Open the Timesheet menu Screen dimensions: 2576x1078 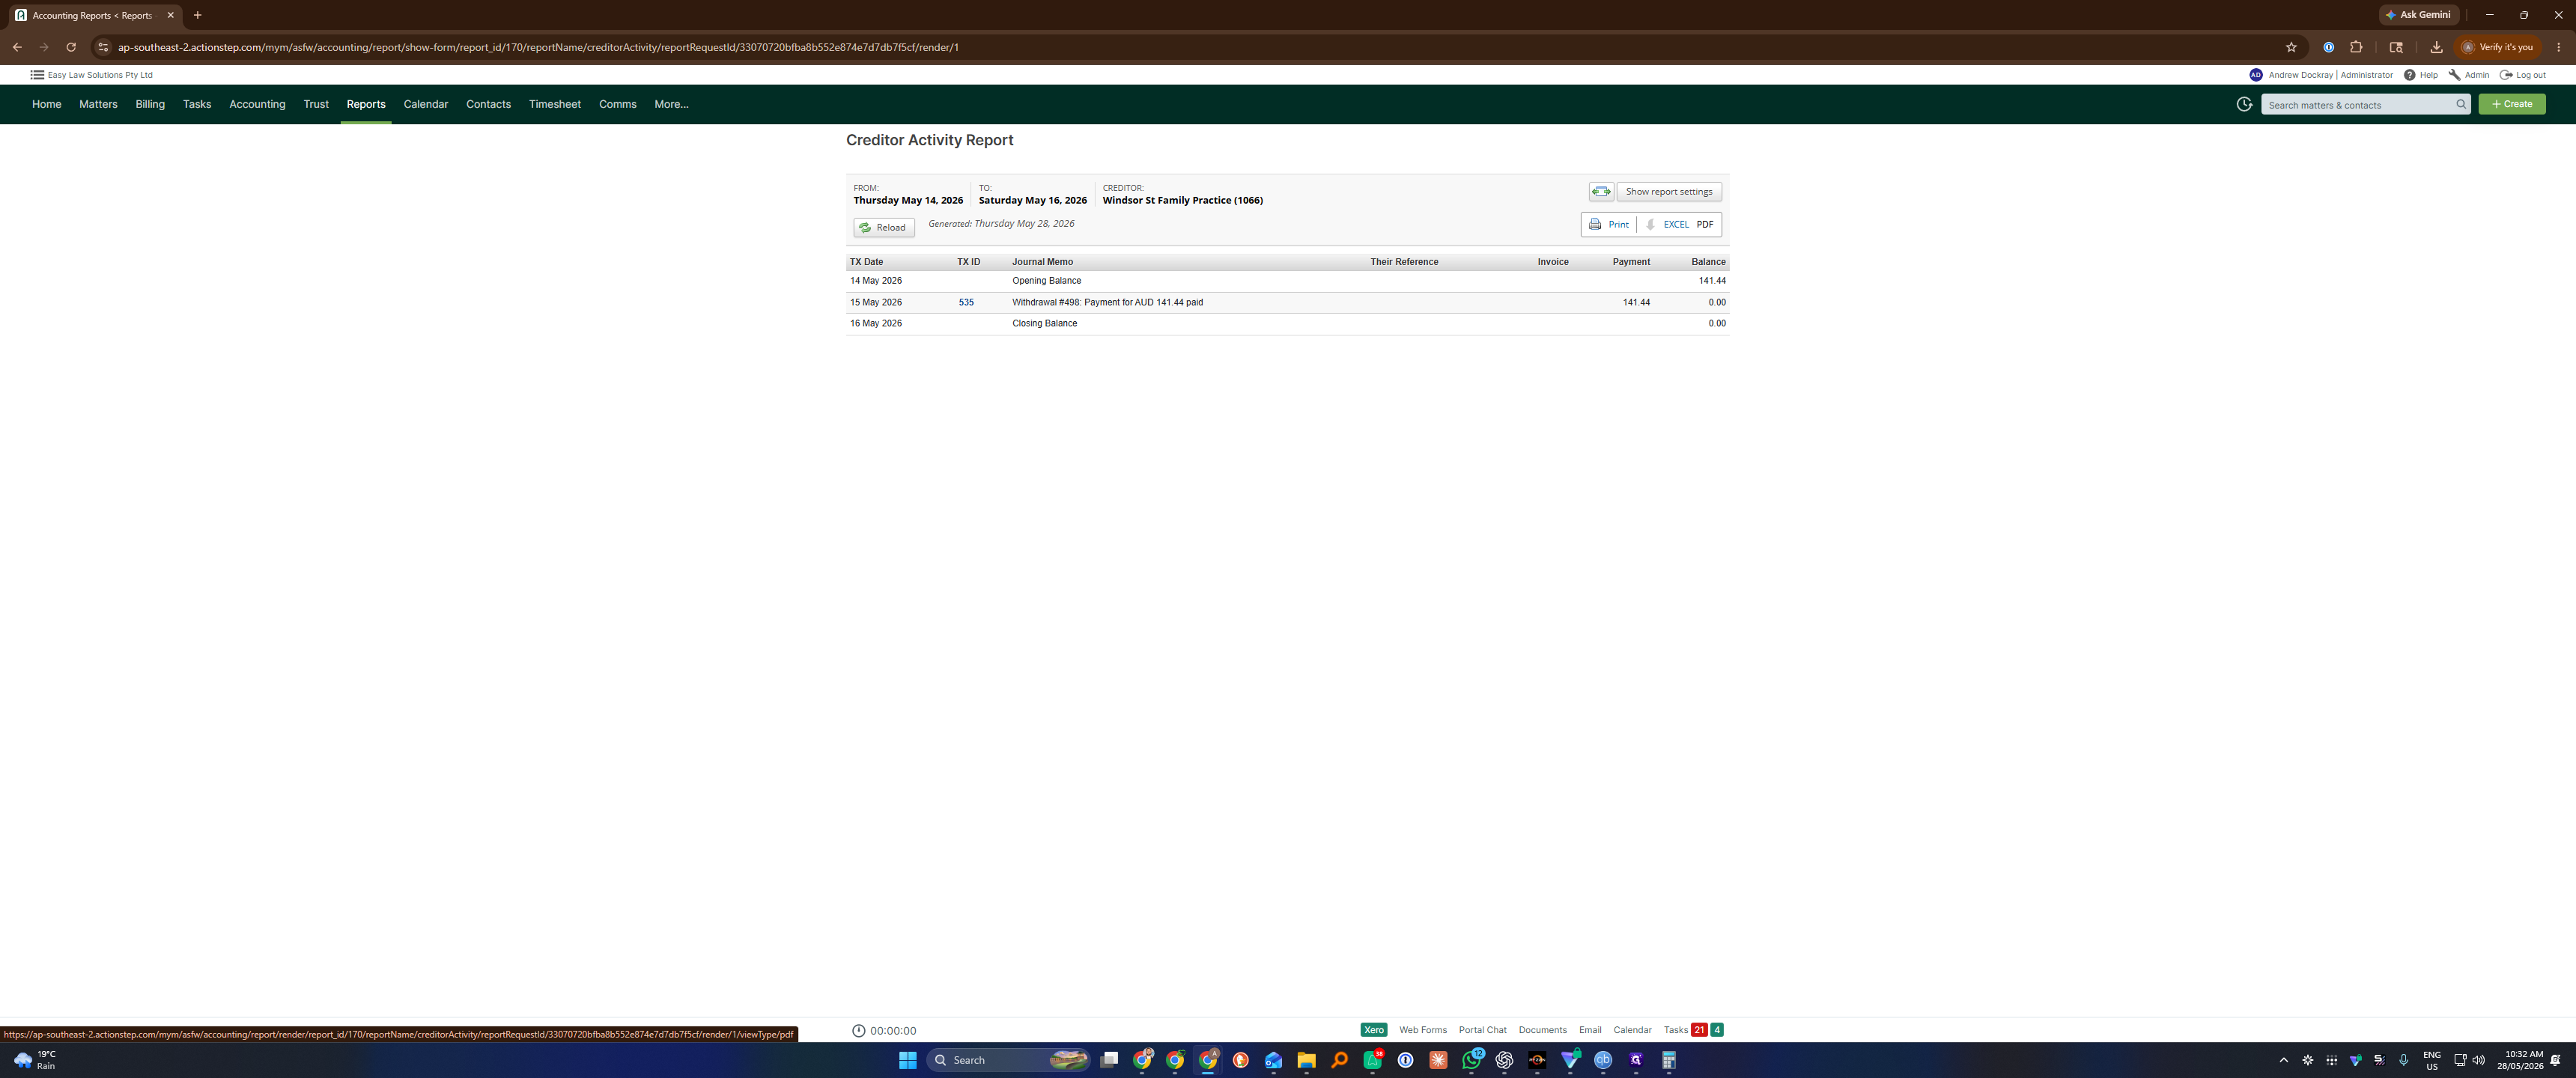click(x=555, y=104)
